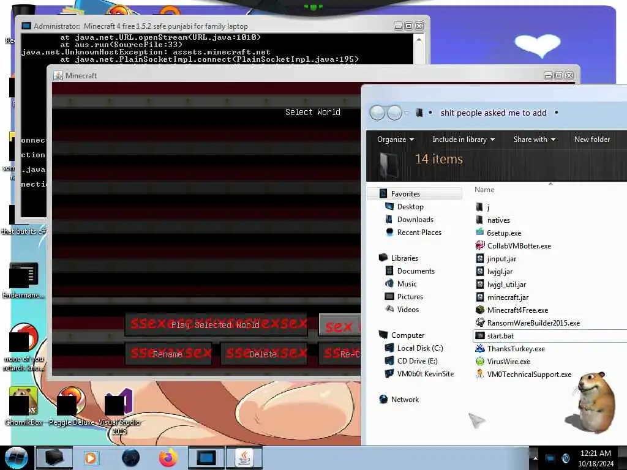The height and width of the screenshot is (470, 627).
Task: Sort by the Name column header
Action: pos(484,190)
